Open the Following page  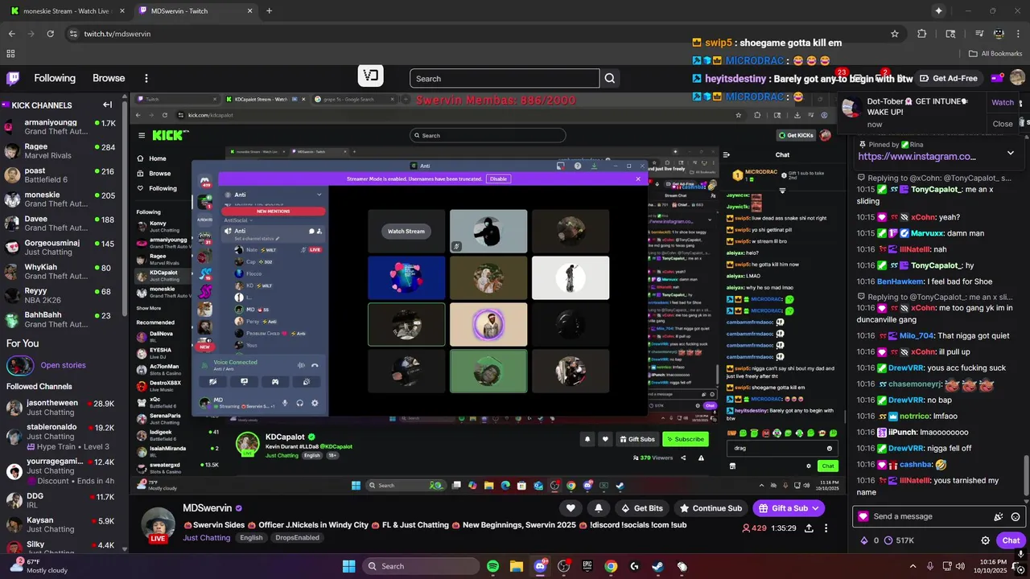pyautogui.click(x=55, y=78)
